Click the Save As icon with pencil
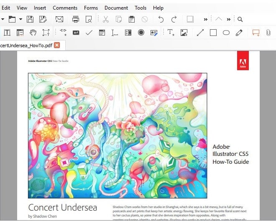Image resolution: width=276 pixels, height=221 pixels. (43, 19)
